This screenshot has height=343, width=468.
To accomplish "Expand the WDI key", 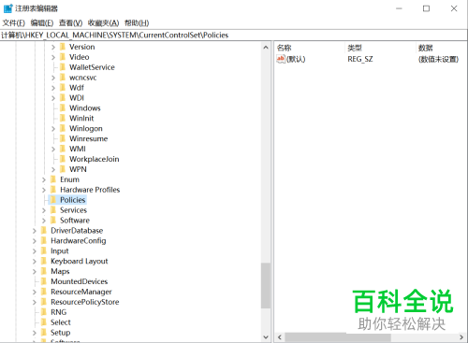I will tap(53, 98).
